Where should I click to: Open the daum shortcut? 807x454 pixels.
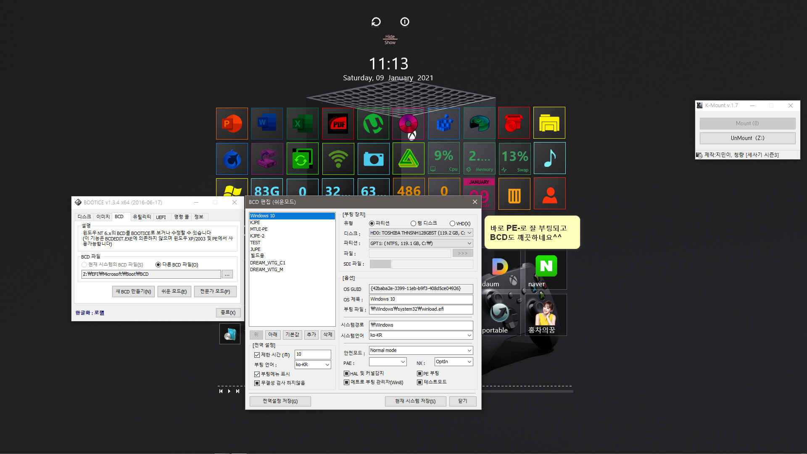pyautogui.click(x=500, y=270)
